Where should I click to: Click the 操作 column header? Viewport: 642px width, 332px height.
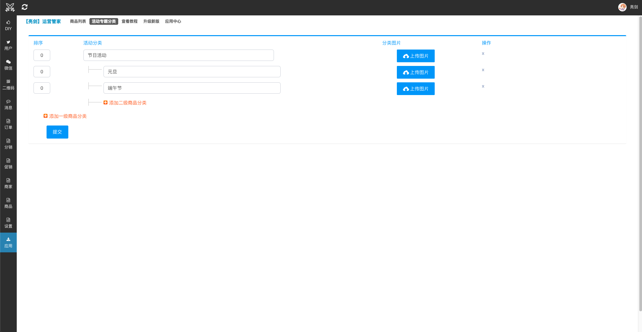486,43
